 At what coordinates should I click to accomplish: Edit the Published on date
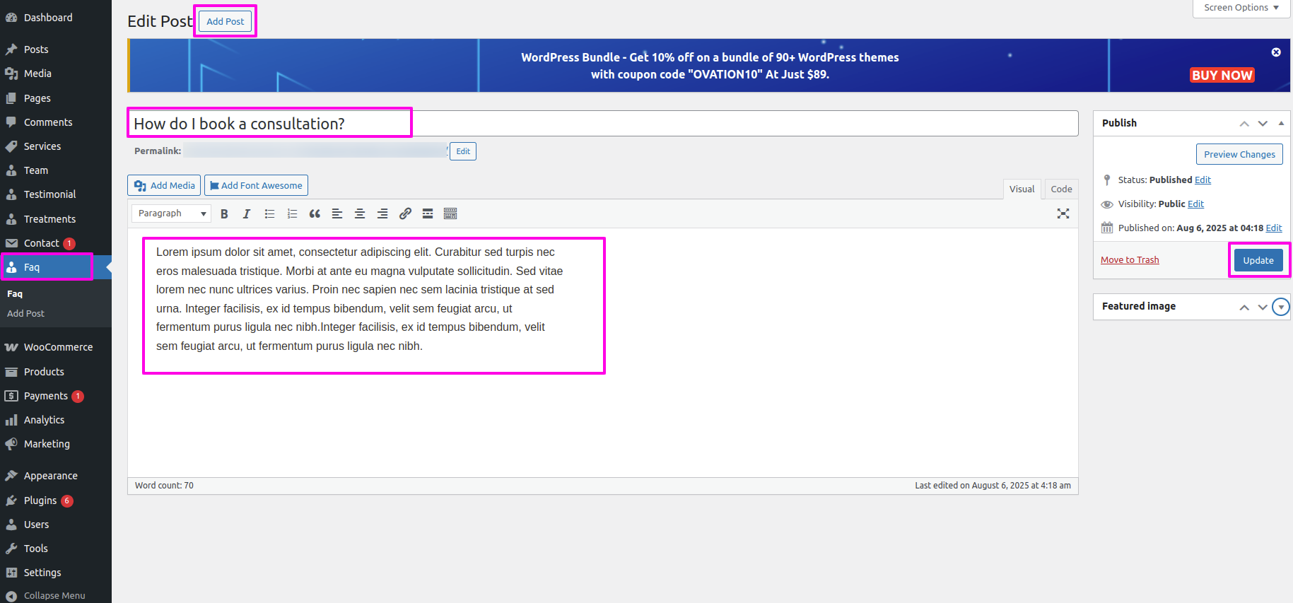tap(1273, 228)
